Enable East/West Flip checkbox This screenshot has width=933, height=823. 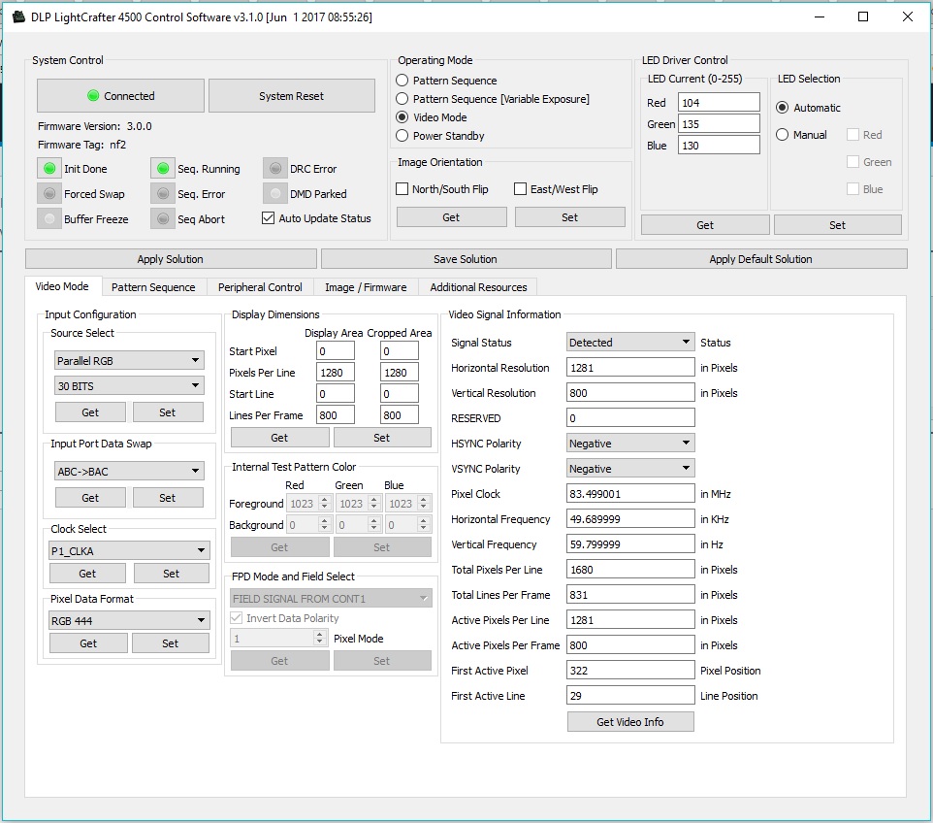[x=520, y=189]
